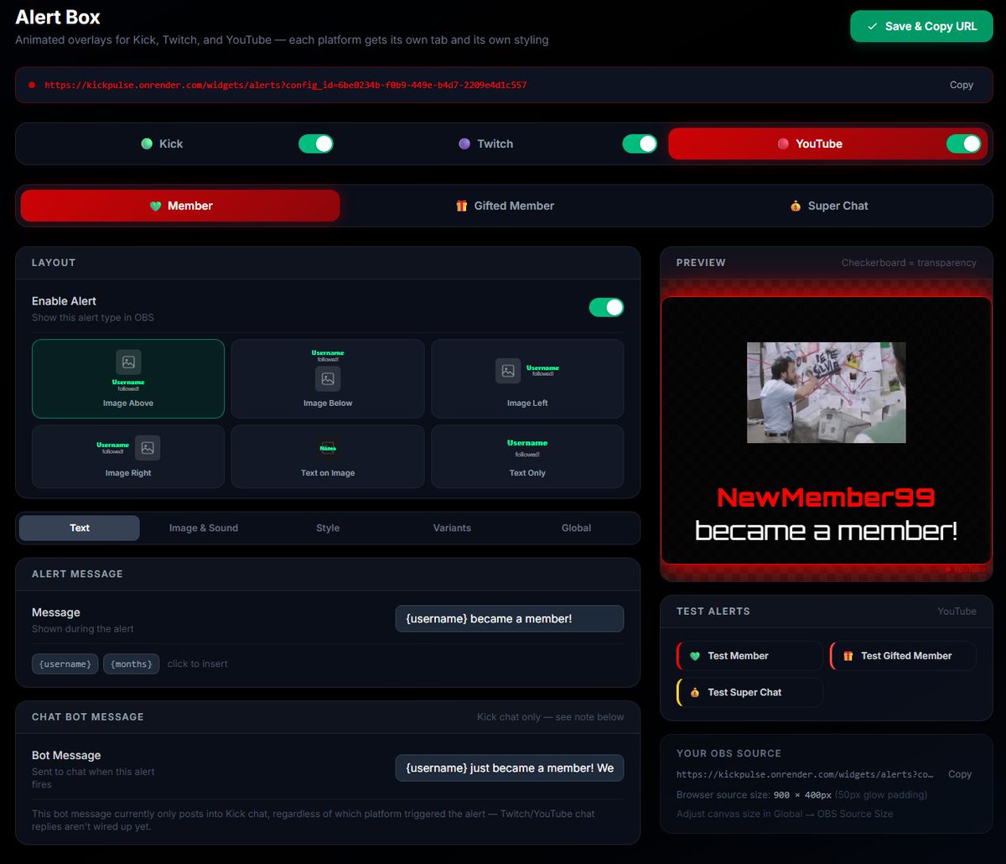Select the Member alert type tab
1006x864 pixels.
click(x=180, y=206)
